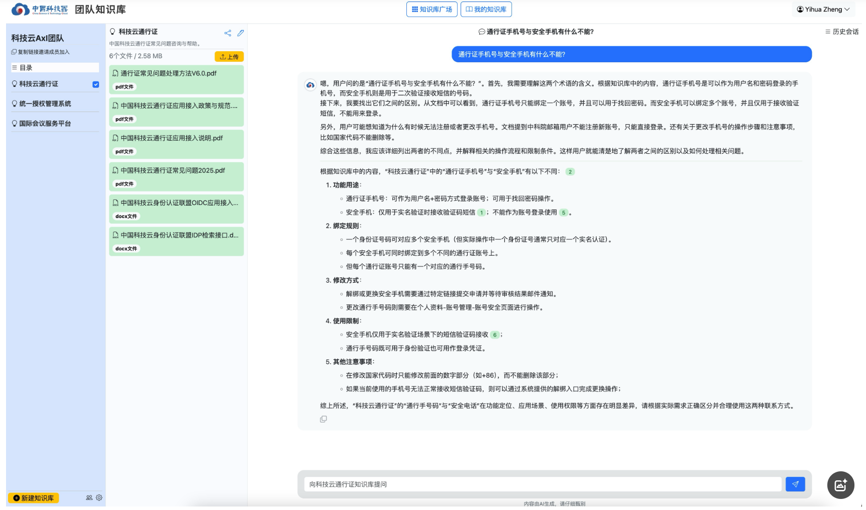Screen dimensions: 866x510
Task: Click the 科技云AxI团队 team name
Action: click(x=38, y=38)
